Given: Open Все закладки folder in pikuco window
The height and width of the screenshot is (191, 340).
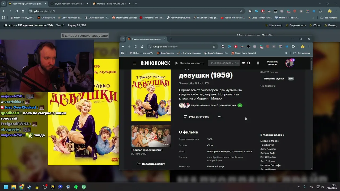Looking at the screenshot, I should click(329, 18).
